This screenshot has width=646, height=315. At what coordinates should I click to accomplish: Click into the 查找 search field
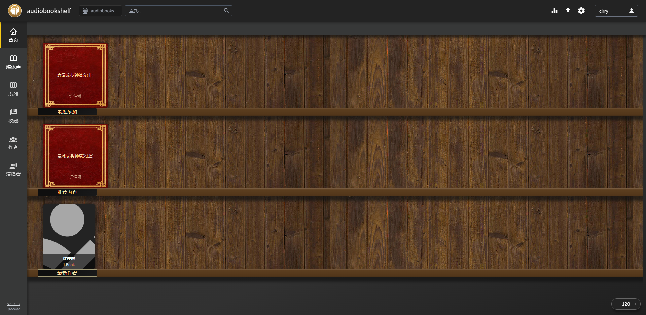point(175,11)
